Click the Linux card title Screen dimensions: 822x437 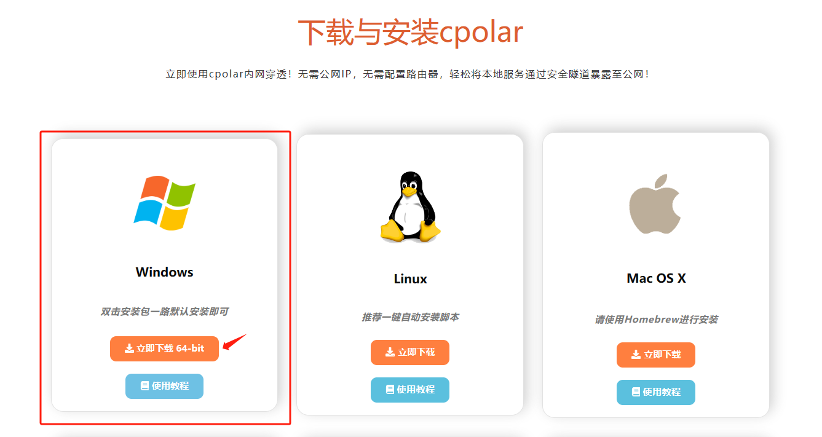coord(410,278)
